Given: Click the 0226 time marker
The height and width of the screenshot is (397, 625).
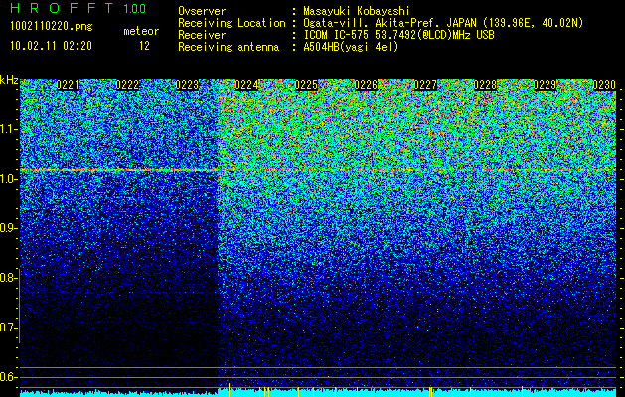Looking at the screenshot, I should pos(366,85).
